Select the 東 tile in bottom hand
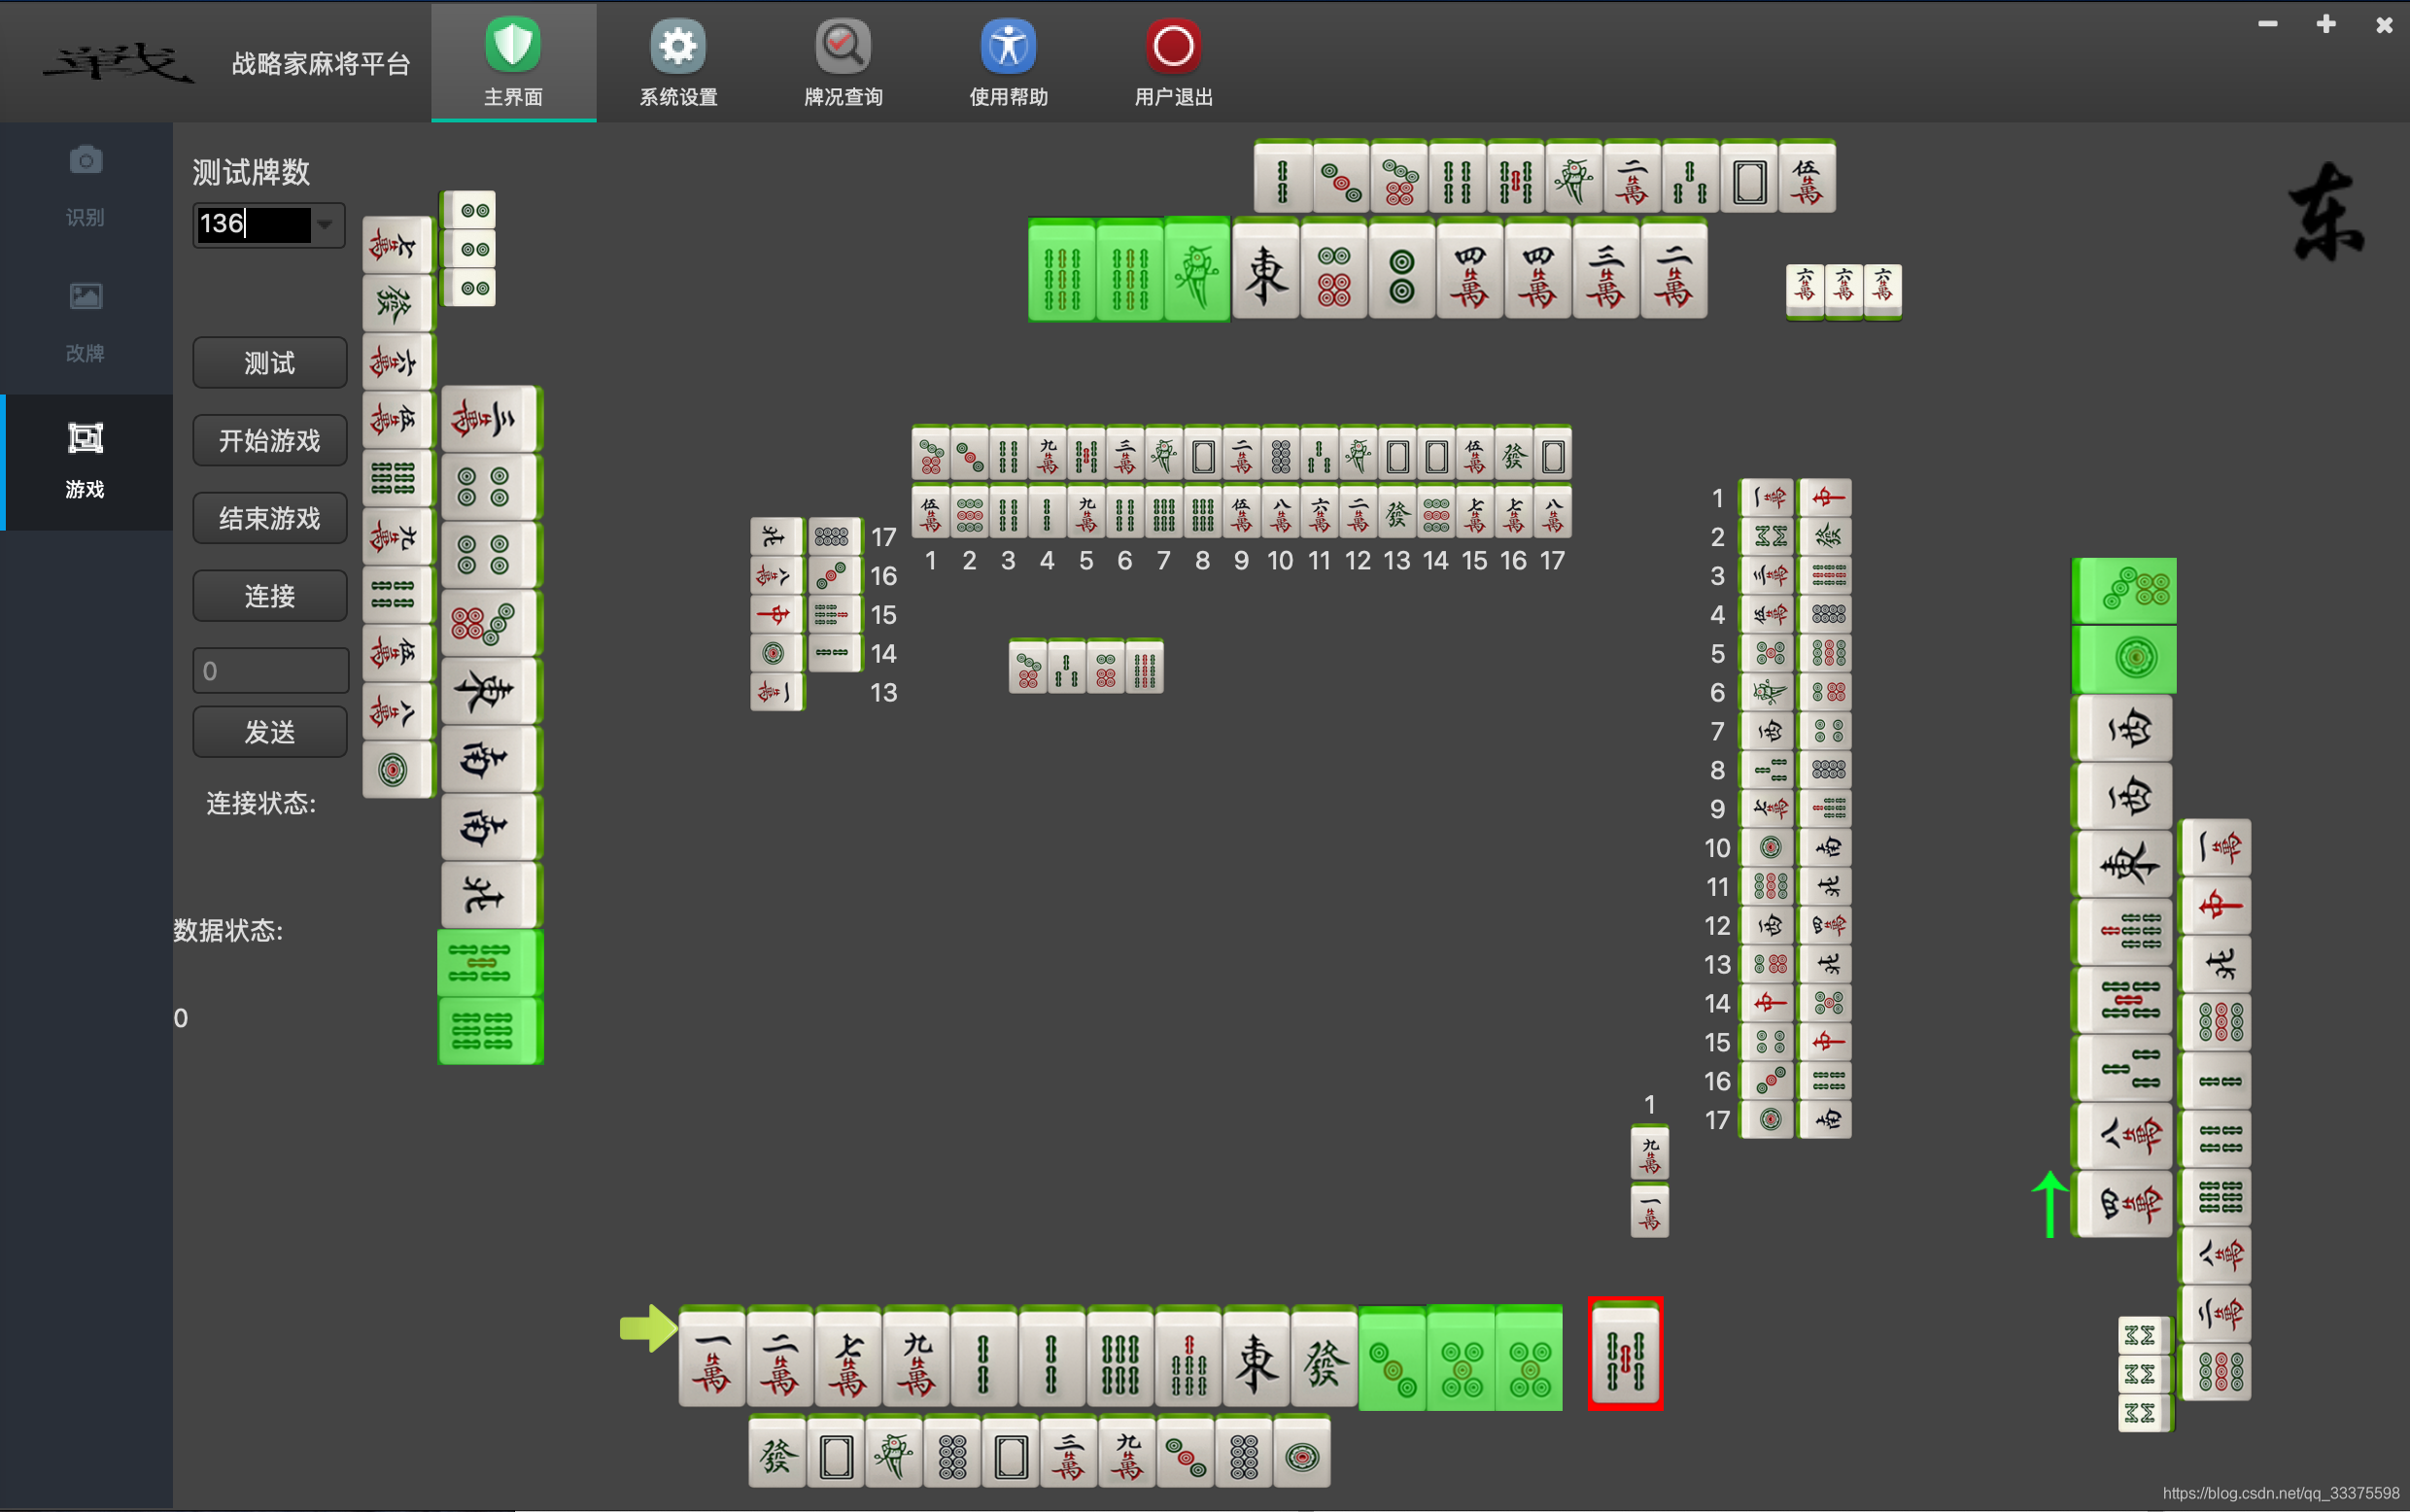 1256,1360
